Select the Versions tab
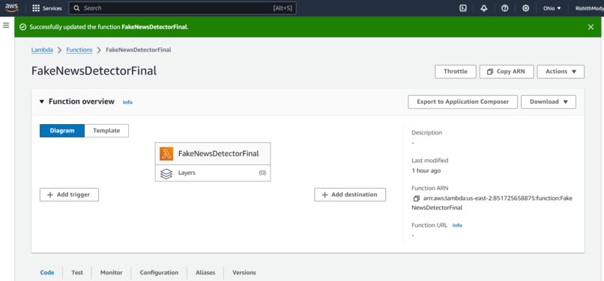604x281 pixels. tap(244, 273)
